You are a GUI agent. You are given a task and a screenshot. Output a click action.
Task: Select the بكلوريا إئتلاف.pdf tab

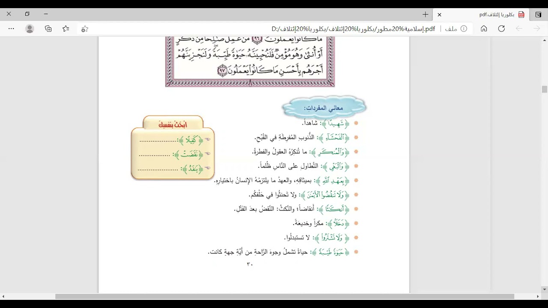(x=482, y=15)
